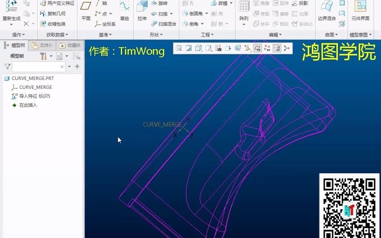Select the 孔 (Hole) tool
The width and height of the screenshot is (381, 238).
tap(190, 3)
